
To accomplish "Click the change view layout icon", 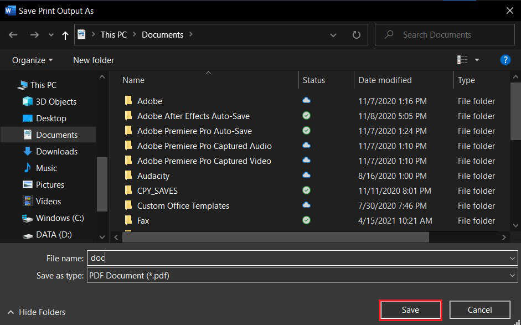I will (462, 60).
